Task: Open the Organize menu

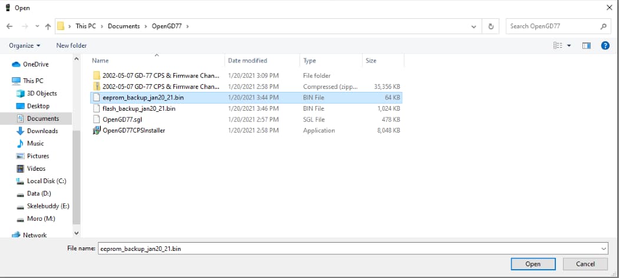Action: pyautogui.click(x=25, y=46)
